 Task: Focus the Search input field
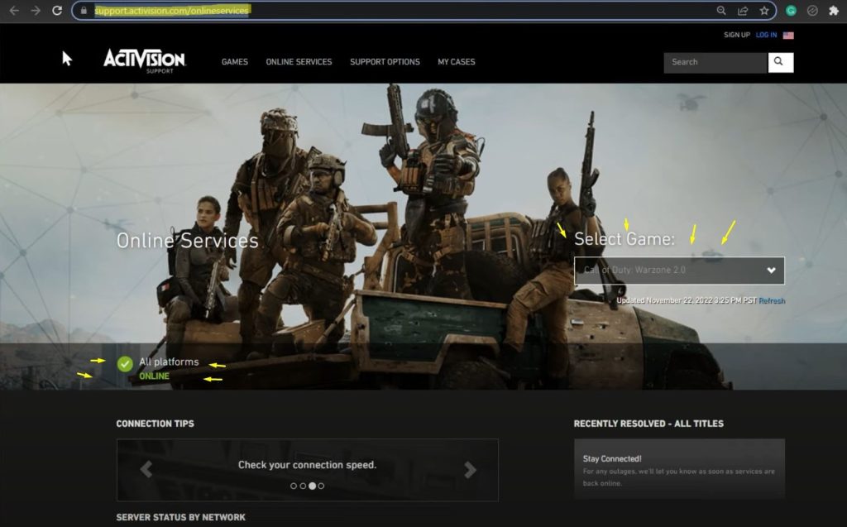[x=715, y=62]
